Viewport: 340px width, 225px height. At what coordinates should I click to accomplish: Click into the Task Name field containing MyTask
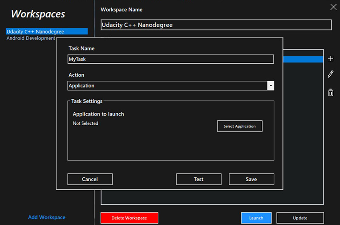pos(170,59)
